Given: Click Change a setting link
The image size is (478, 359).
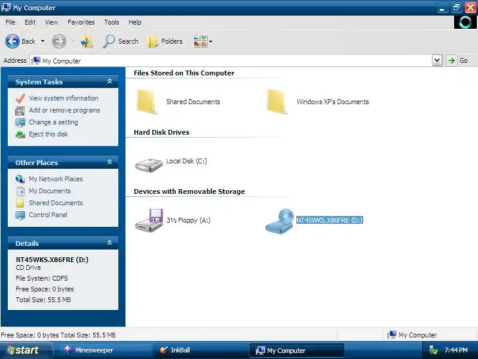Looking at the screenshot, I should pyautogui.click(x=53, y=122).
